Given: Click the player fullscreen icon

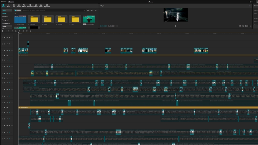Looking at the screenshot, I should tap(250, 26).
